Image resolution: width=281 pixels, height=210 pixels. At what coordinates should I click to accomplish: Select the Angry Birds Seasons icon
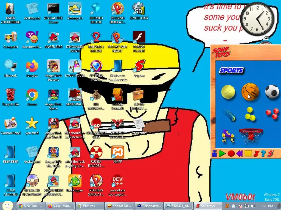[x=54, y=70]
